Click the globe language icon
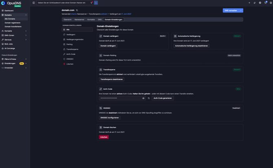 click(260, 3)
